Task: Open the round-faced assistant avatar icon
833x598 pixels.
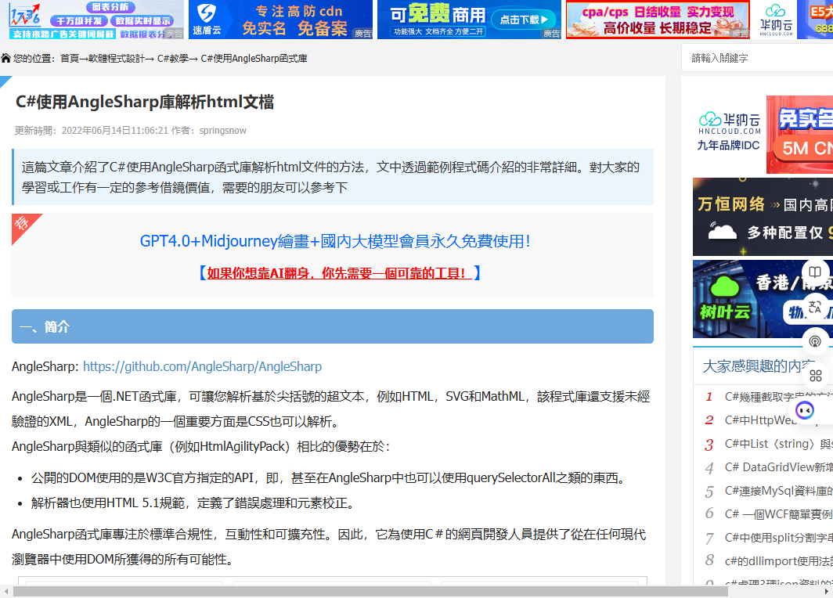Action: click(804, 410)
